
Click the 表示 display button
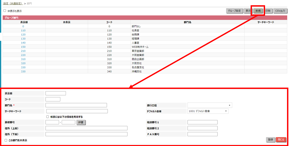248,11
